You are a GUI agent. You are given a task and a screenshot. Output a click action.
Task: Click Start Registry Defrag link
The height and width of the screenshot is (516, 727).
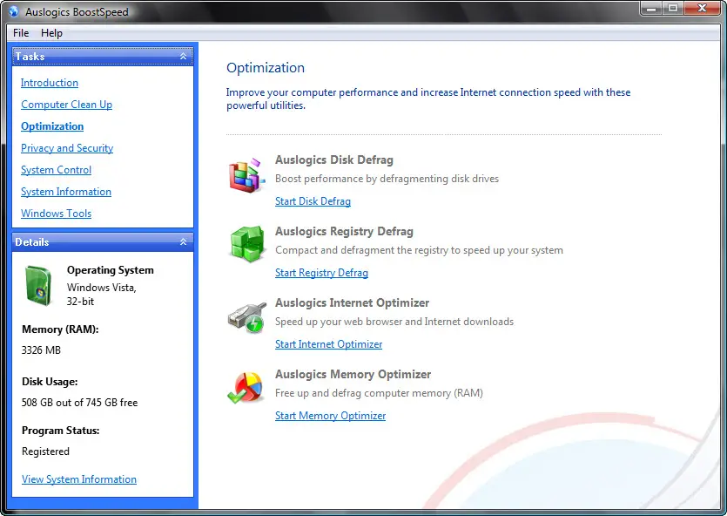(322, 273)
